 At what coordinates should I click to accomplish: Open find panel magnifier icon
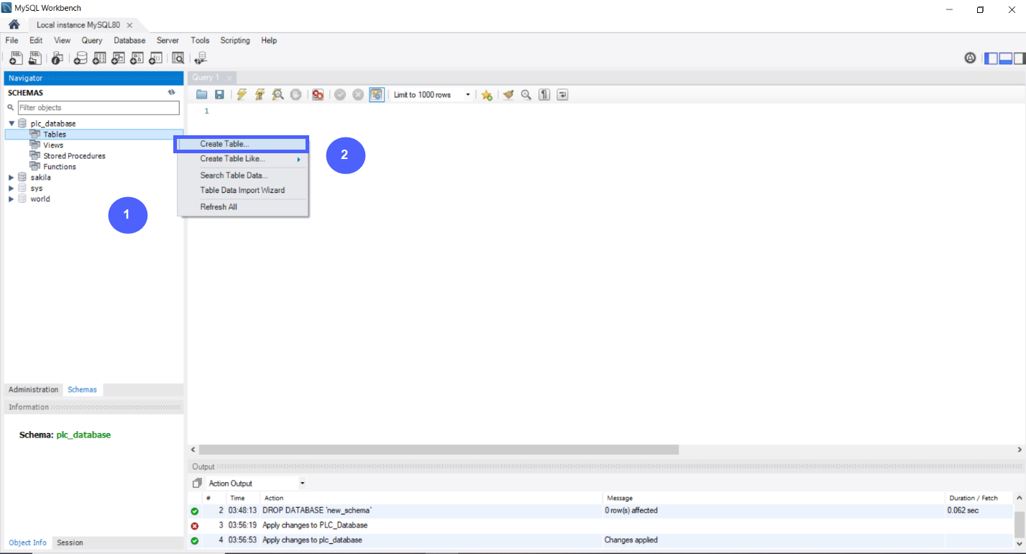coord(526,94)
